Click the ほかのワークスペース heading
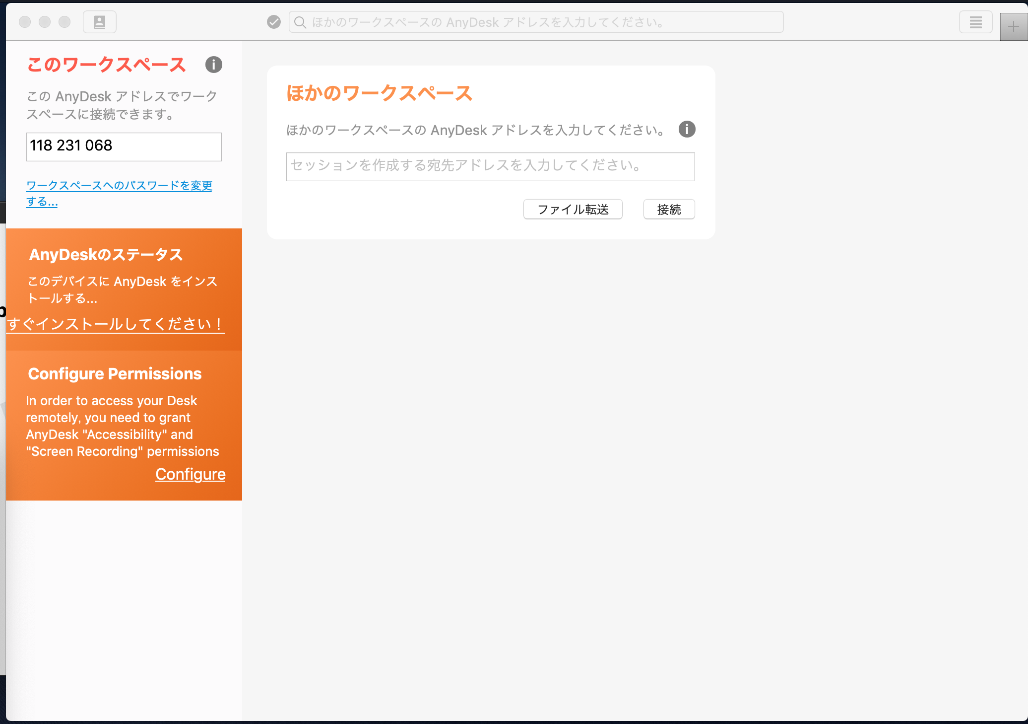Screen dimensions: 1028x724 point(380,93)
